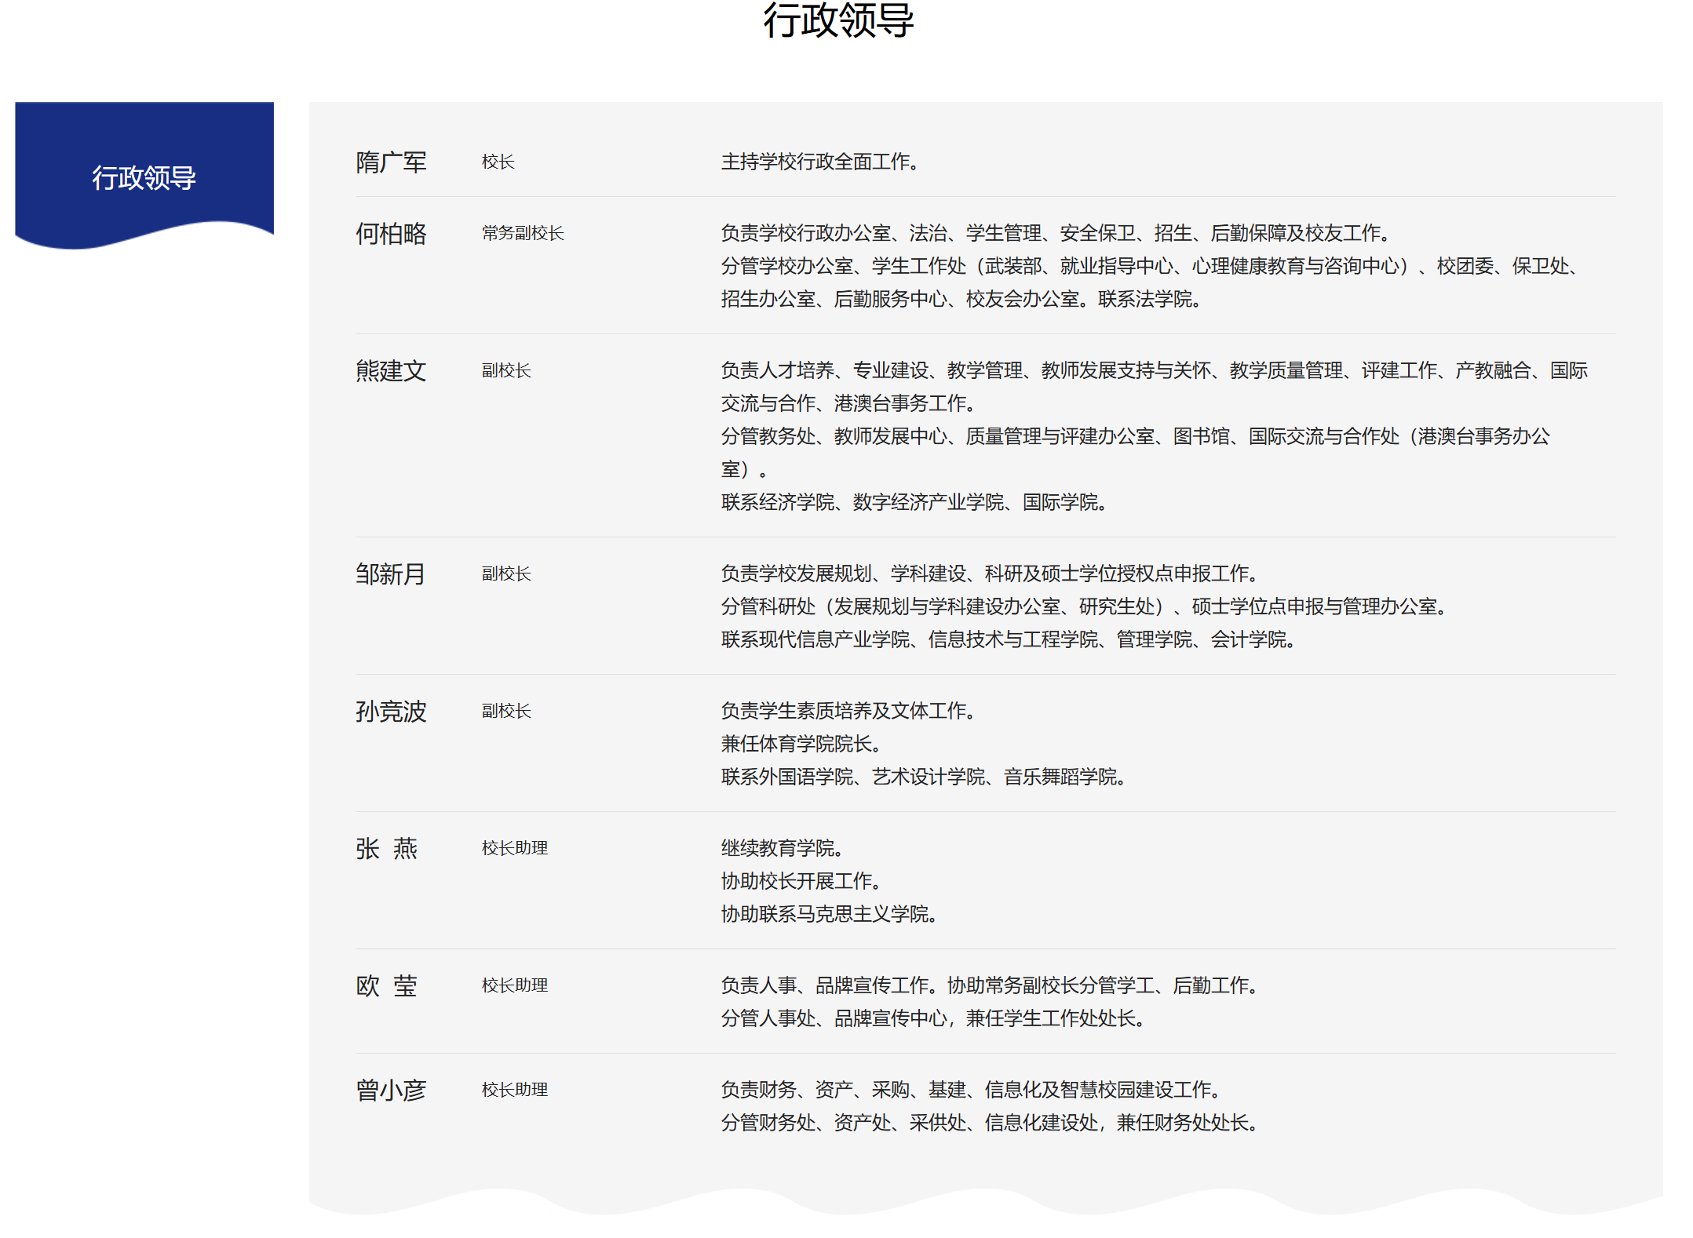Viewport: 1693px width, 1238px height.
Task: Click the 行政领导 page heading
Action: (839, 20)
